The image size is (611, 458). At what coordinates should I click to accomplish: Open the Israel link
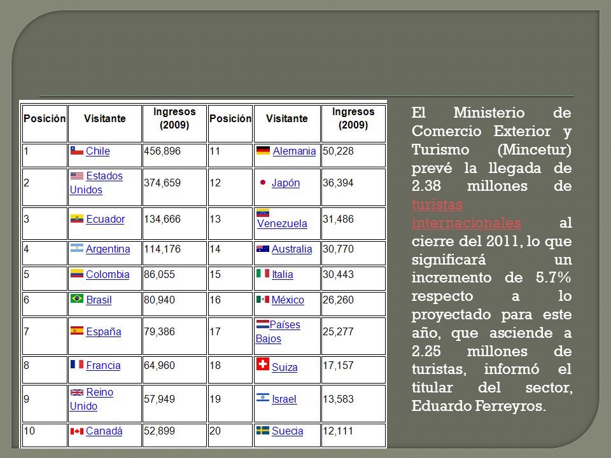(x=284, y=399)
